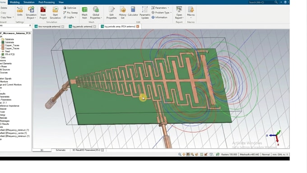Expand the Open Report dropdown arrow
This screenshot has width=307, height=173.
click(183, 18)
